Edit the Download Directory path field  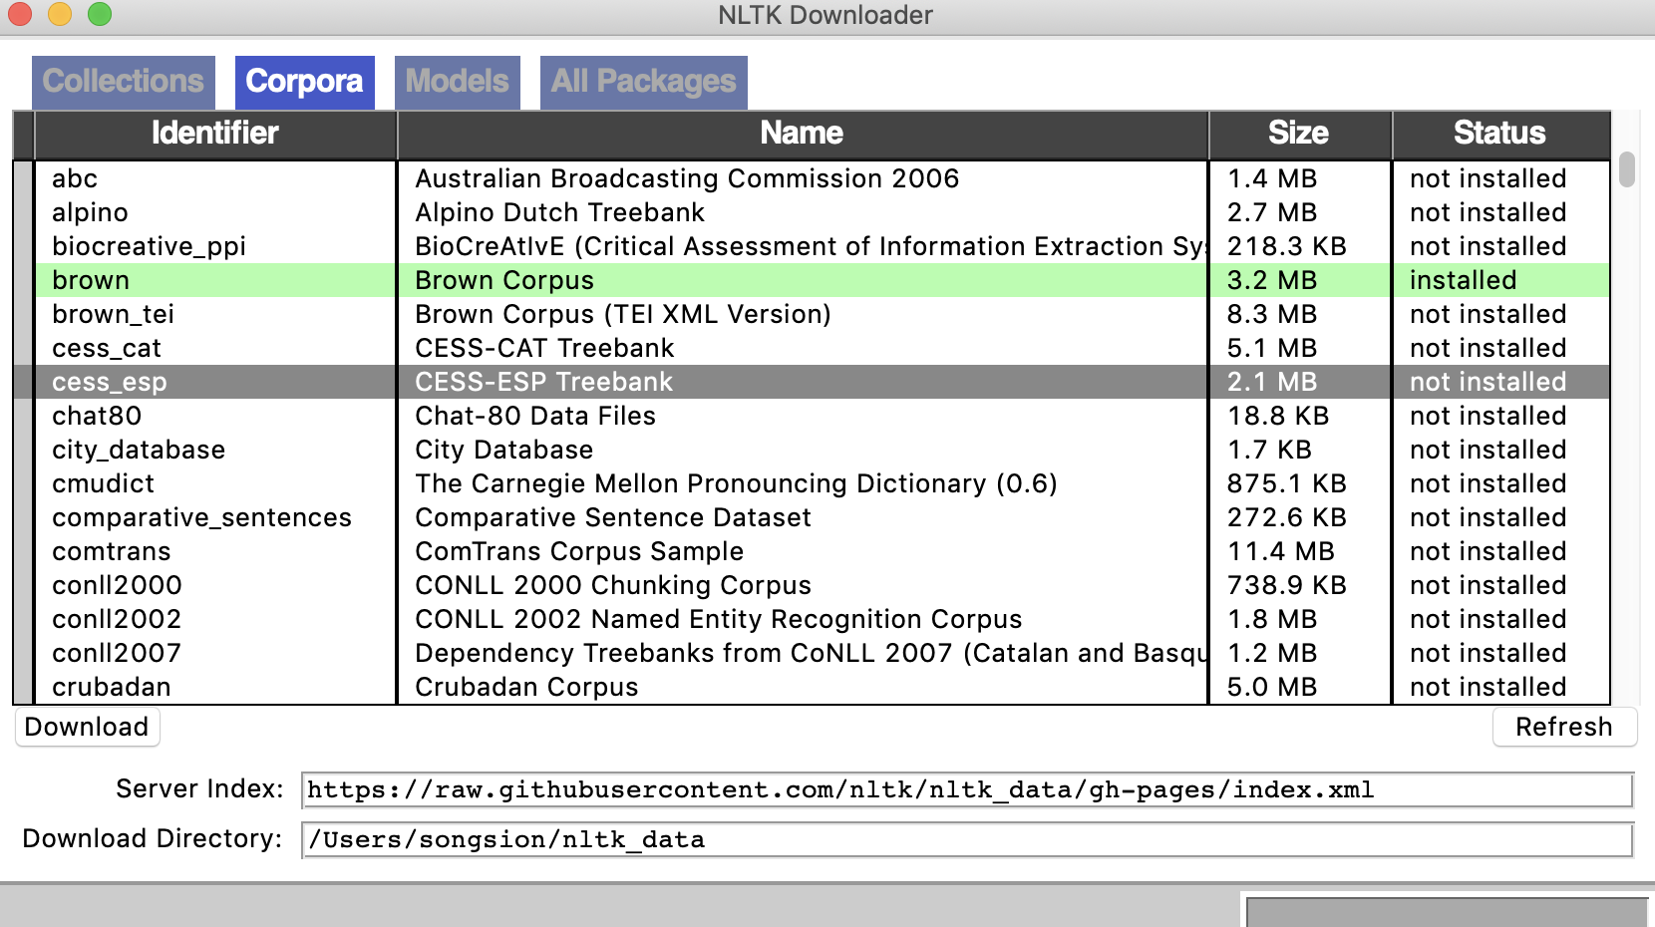coord(967,840)
